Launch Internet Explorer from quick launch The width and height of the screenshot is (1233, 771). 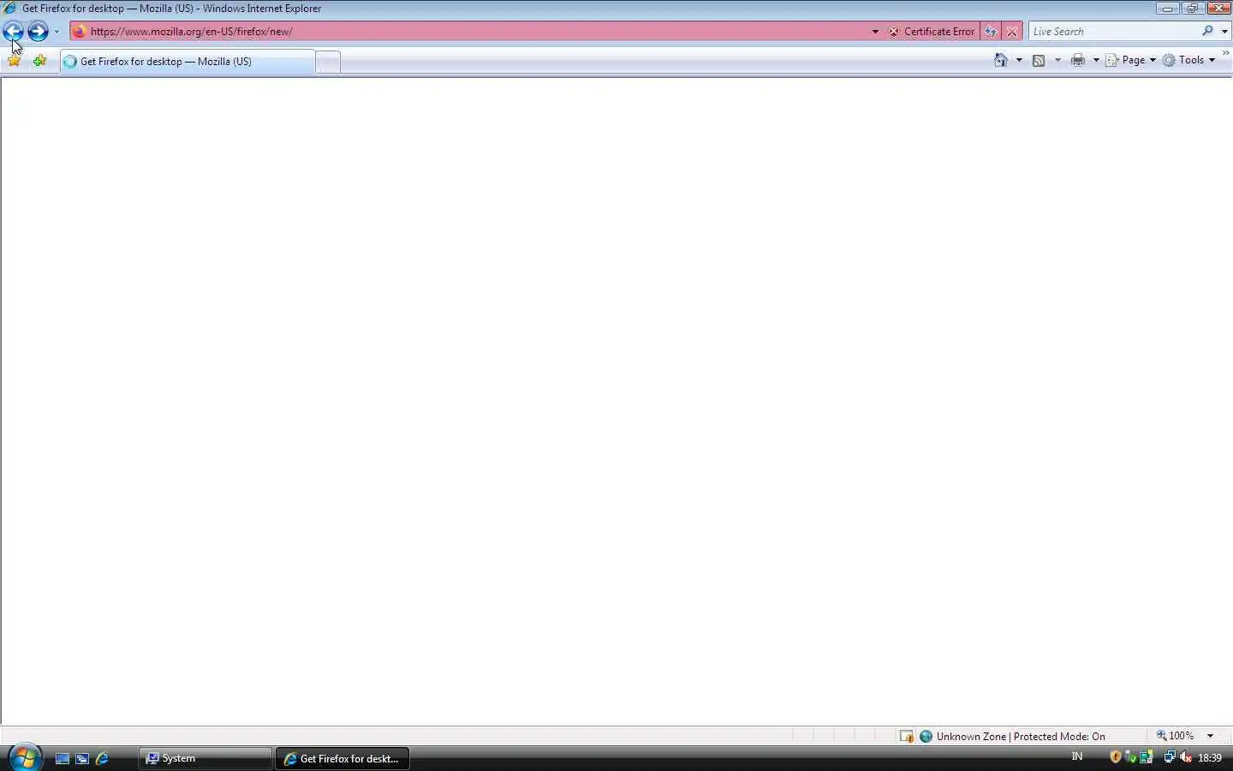click(x=102, y=758)
